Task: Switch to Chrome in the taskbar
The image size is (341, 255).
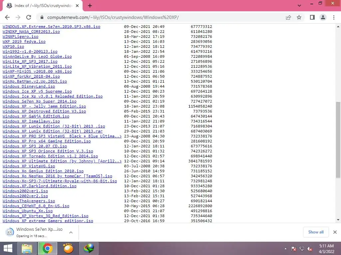Action: coord(47,248)
